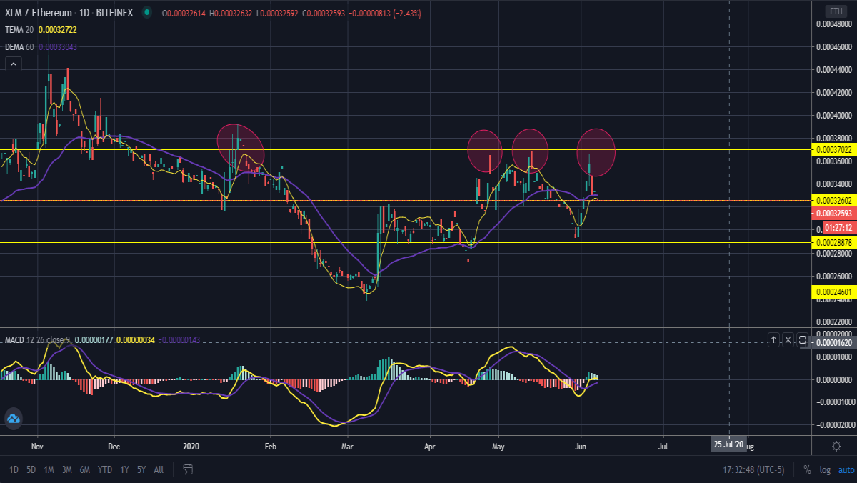Click the Jul label on the time axis
857x483 pixels.
(x=663, y=445)
